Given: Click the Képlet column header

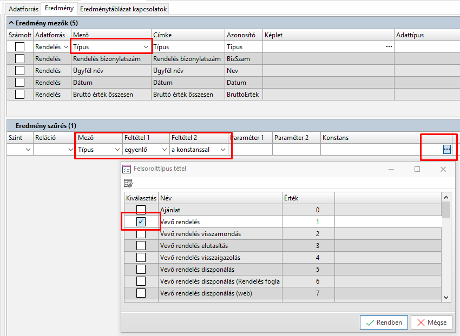Looking at the screenshot, I should tap(328, 35).
